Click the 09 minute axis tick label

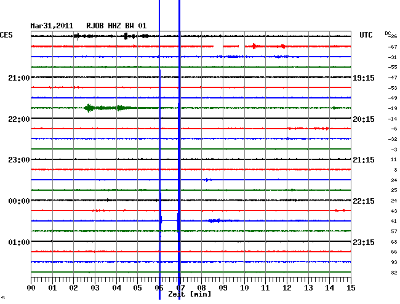[223, 288]
